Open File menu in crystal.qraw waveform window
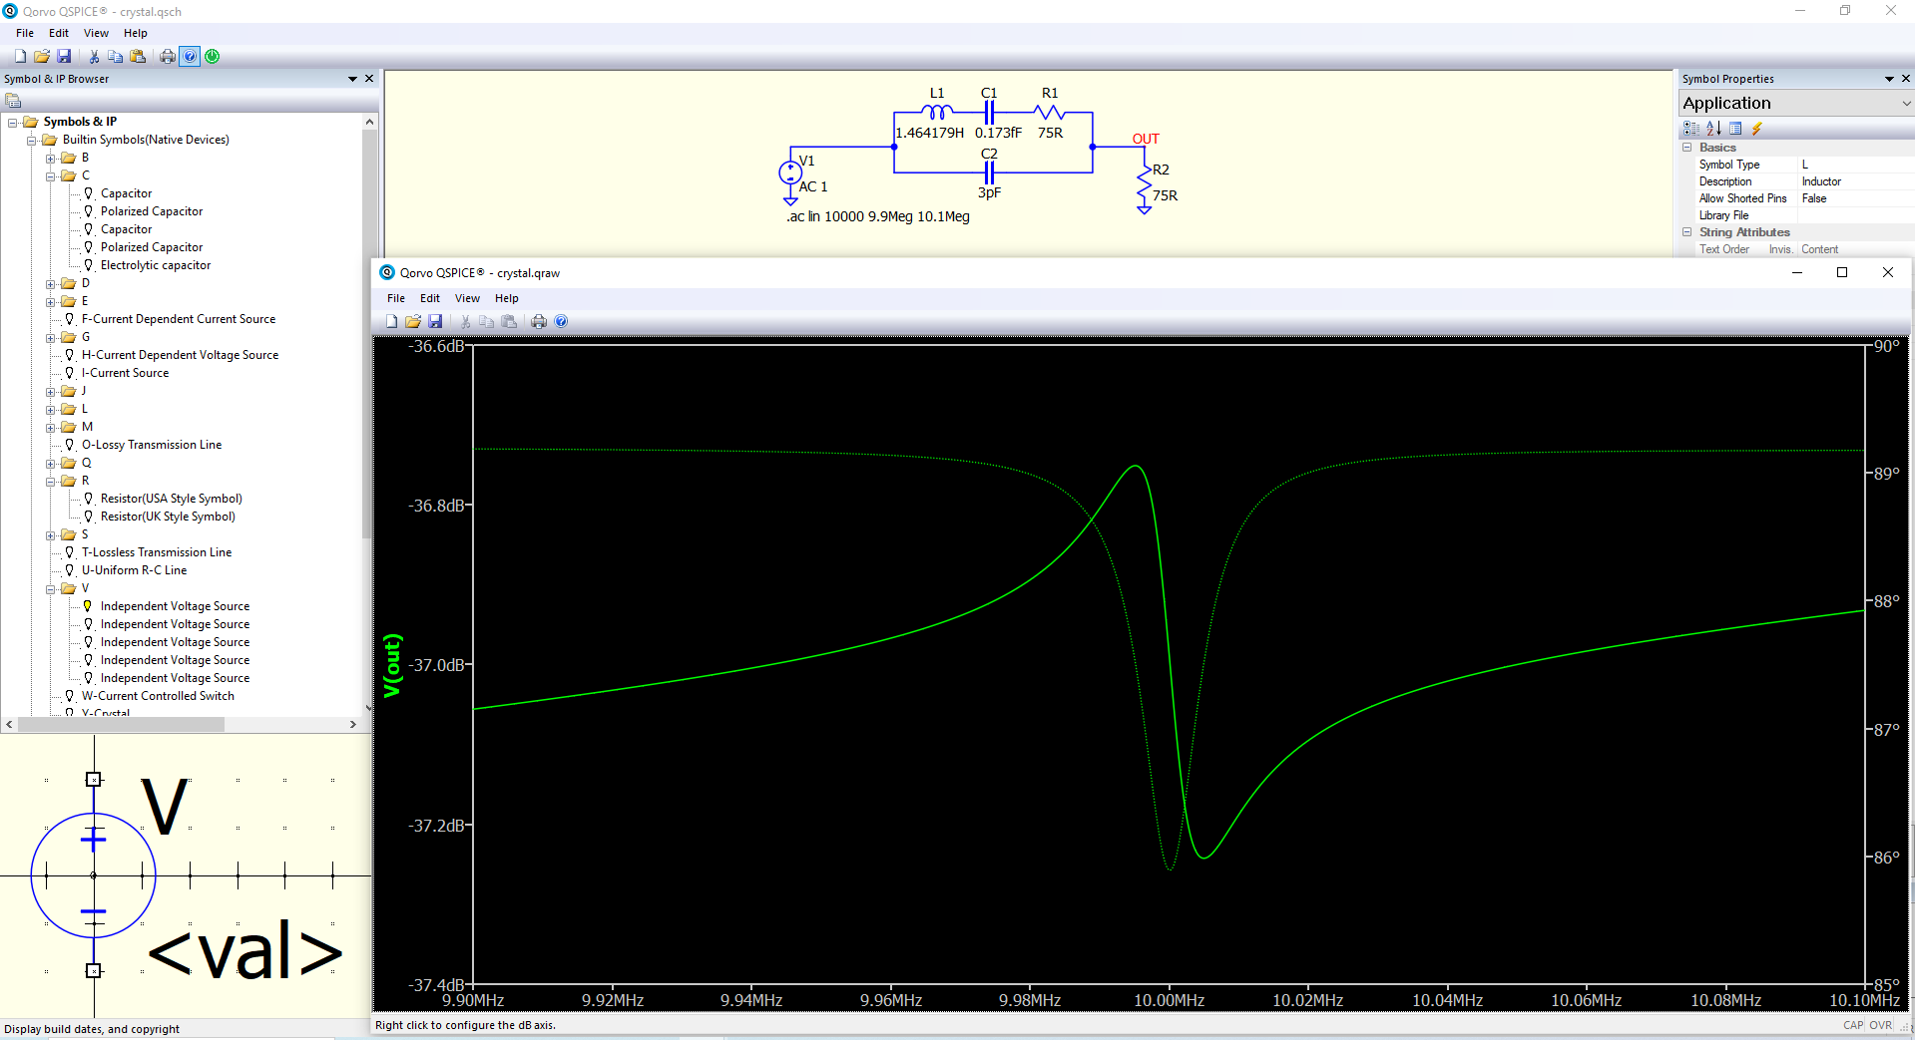The width and height of the screenshot is (1915, 1040). pyautogui.click(x=396, y=298)
